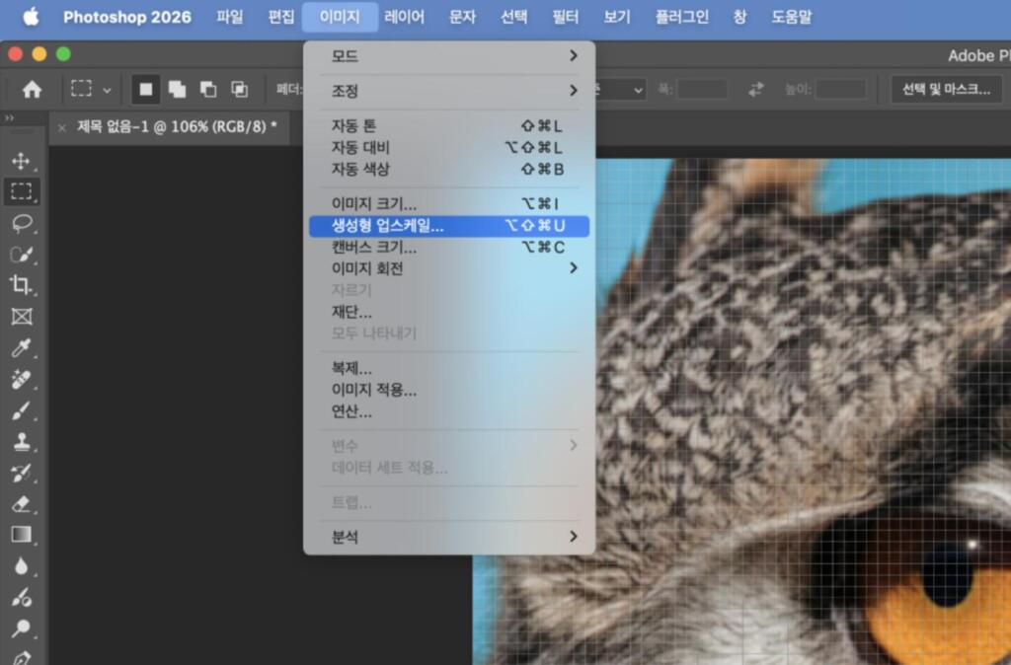Choose 생성형 업스케일... menu item
The image size is (1011, 665).
click(x=448, y=226)
